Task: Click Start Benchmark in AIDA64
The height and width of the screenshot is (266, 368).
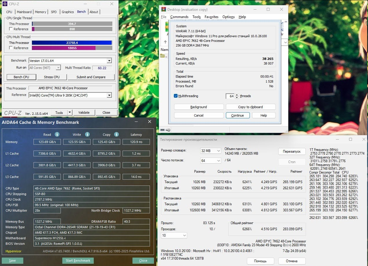Action: [x=78, y=260]
